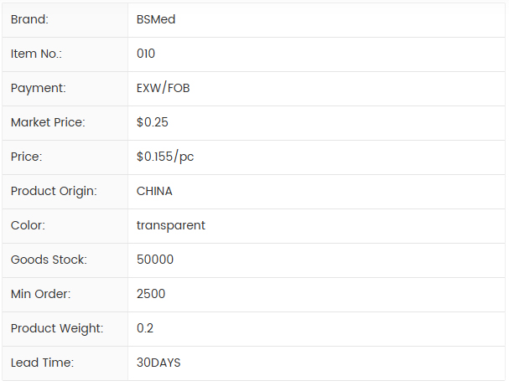
Task: Click the Product Weight label
Action: (57, 328)
